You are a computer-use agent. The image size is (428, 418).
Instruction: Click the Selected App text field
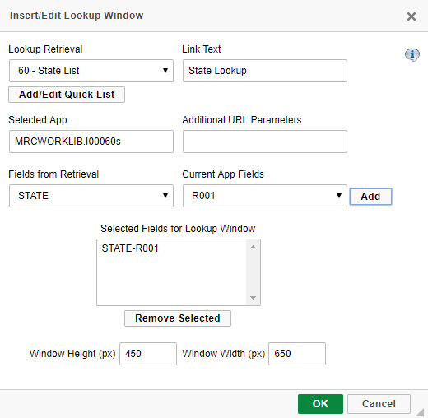91,142
